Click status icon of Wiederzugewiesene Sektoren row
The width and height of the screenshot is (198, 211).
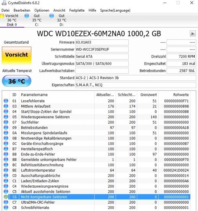6,117
